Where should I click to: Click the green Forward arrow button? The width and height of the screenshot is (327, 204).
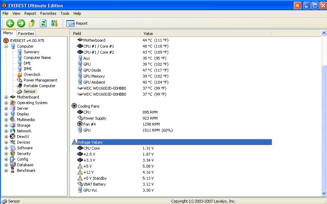click(x=21, y=23)
